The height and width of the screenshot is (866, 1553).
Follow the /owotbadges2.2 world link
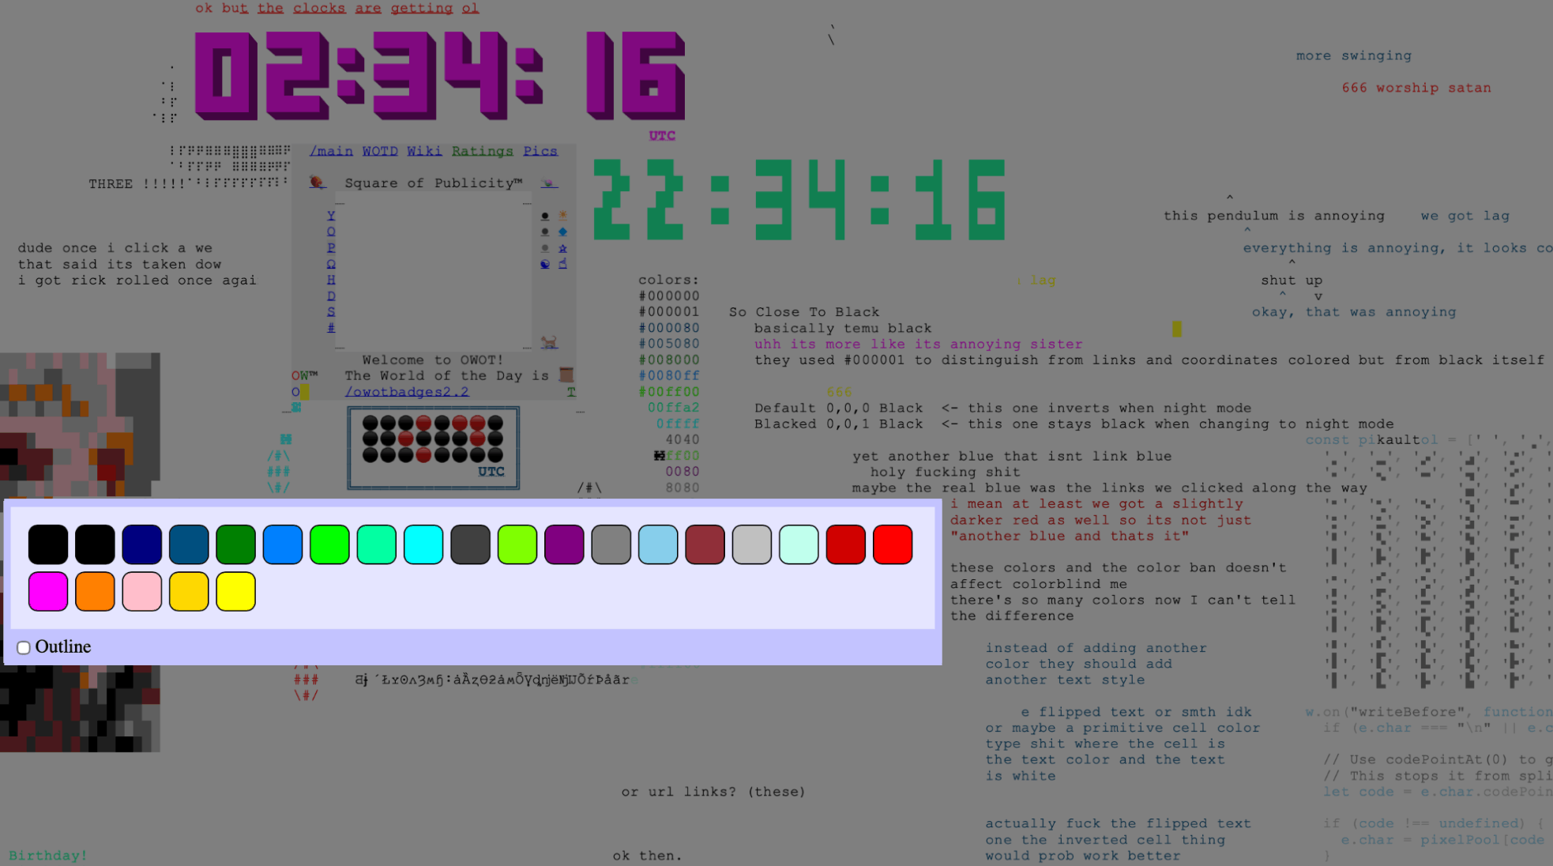pos(406,392)
